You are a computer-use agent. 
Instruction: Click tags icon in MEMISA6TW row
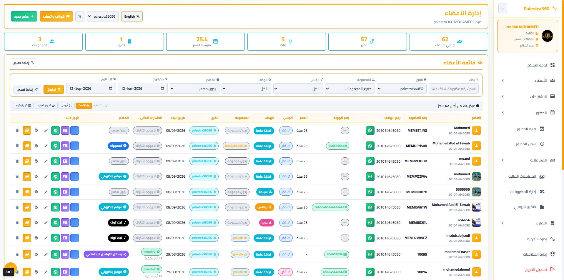[x=36, y=207]
